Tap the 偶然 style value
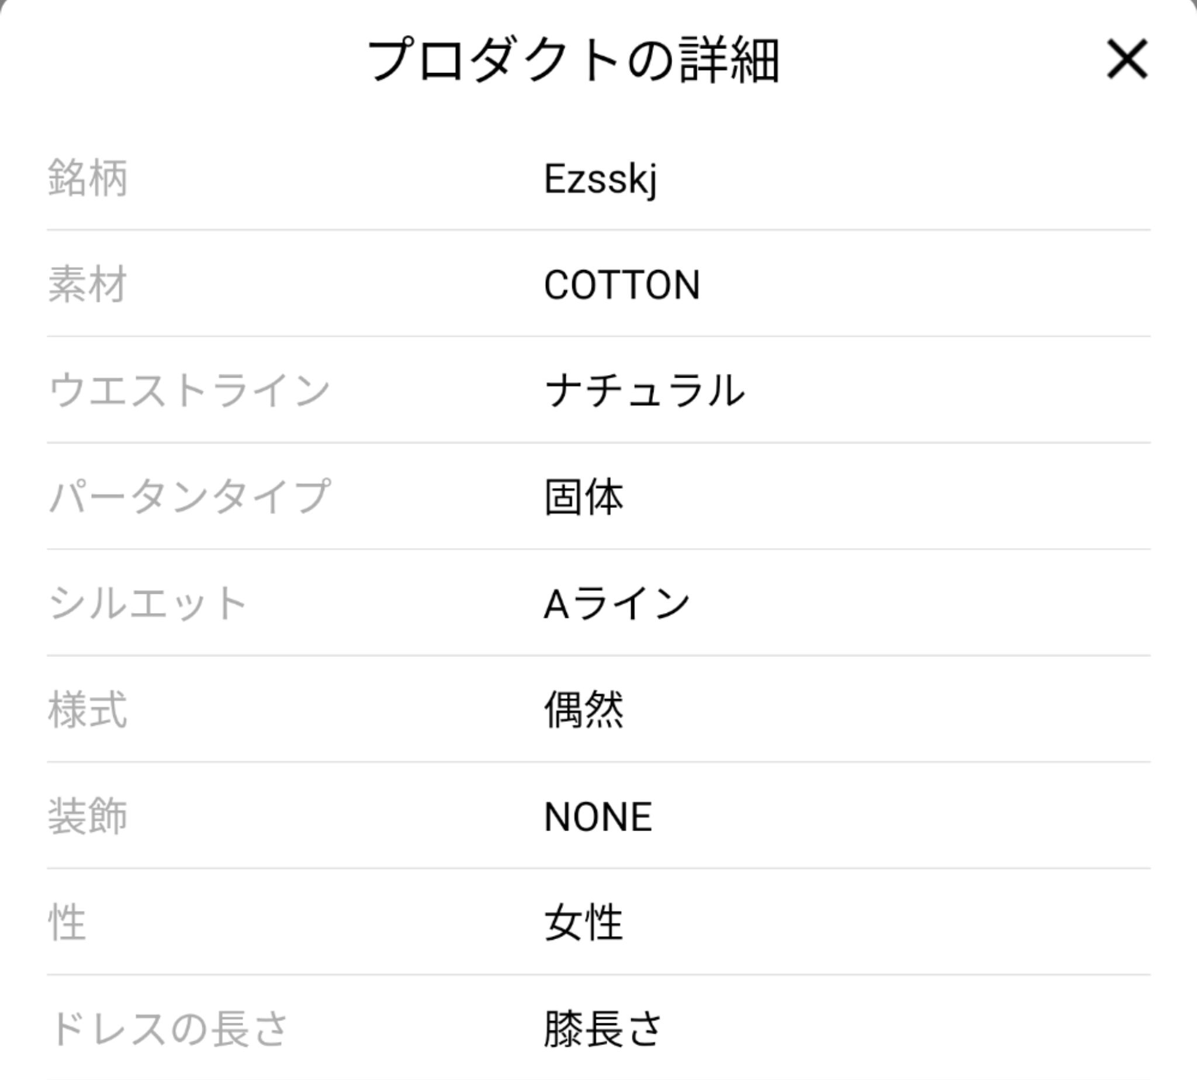The height and width of the screenshot is (1080, 1197). click(x=583, y=709)
